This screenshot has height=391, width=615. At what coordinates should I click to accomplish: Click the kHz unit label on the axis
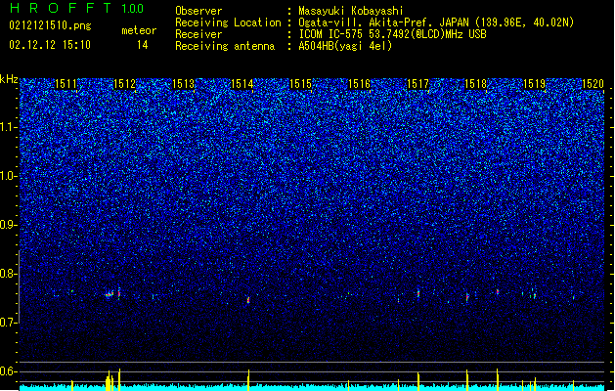(x=9, y=79)
